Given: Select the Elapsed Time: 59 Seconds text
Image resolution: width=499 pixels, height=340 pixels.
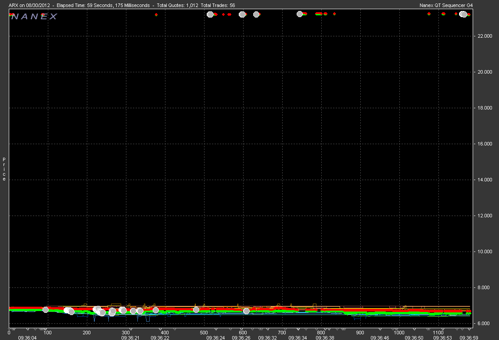Looking at the screenshot, I should pyautogui.click(x=85, y=5).
